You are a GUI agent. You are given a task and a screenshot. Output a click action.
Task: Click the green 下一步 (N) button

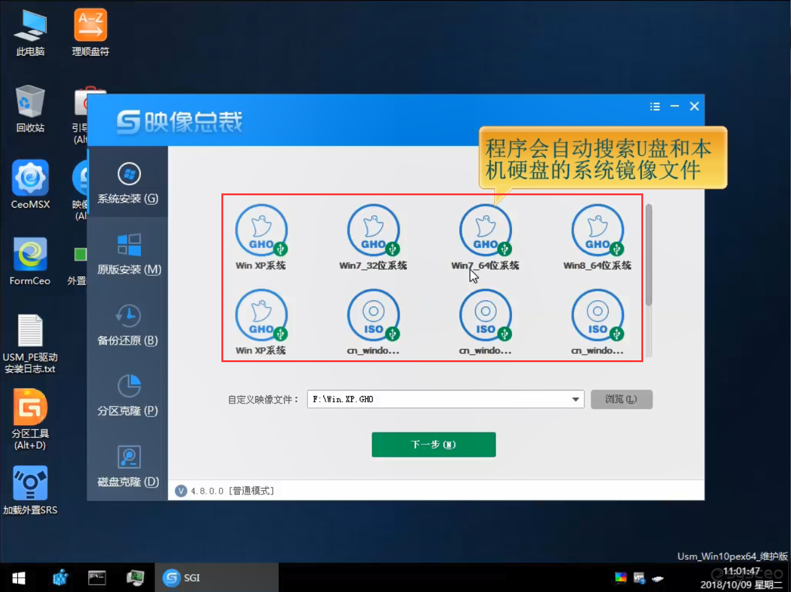tap(434, 444)
